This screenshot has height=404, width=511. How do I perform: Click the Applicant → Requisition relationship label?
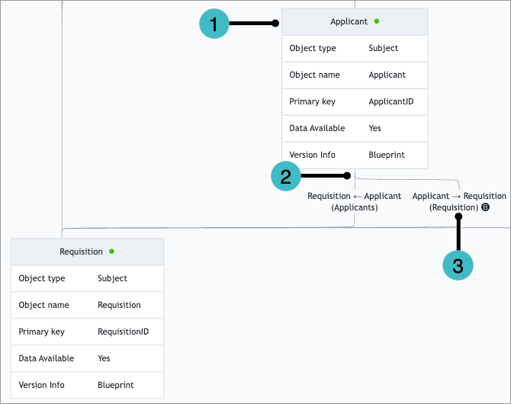click(x=458, y=196)
